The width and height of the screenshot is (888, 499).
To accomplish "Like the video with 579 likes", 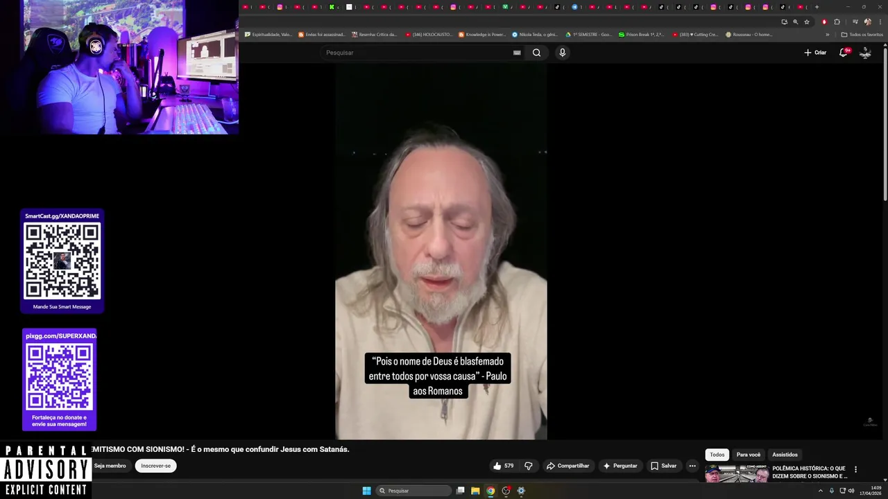I will 503,466.
